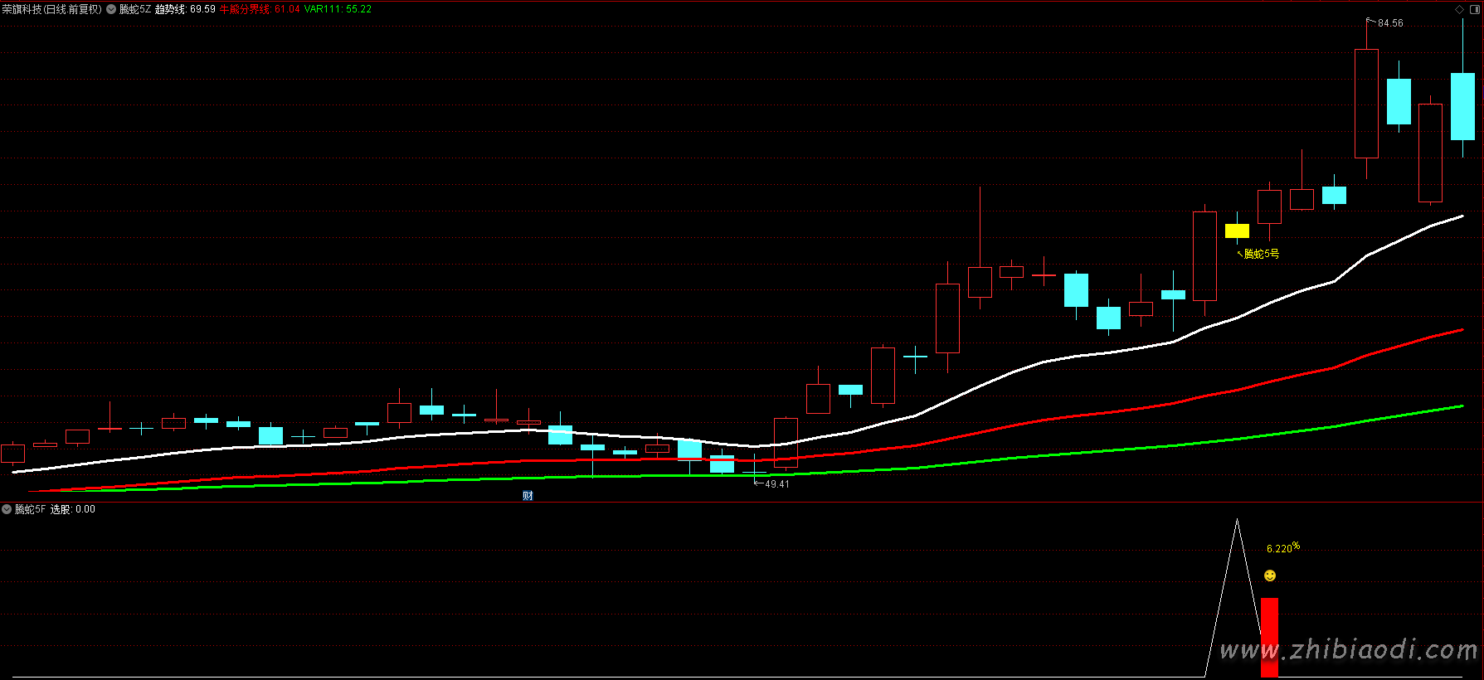
Task: Click the 6.220% yellow percentage label
Action: click(1282, 548)
